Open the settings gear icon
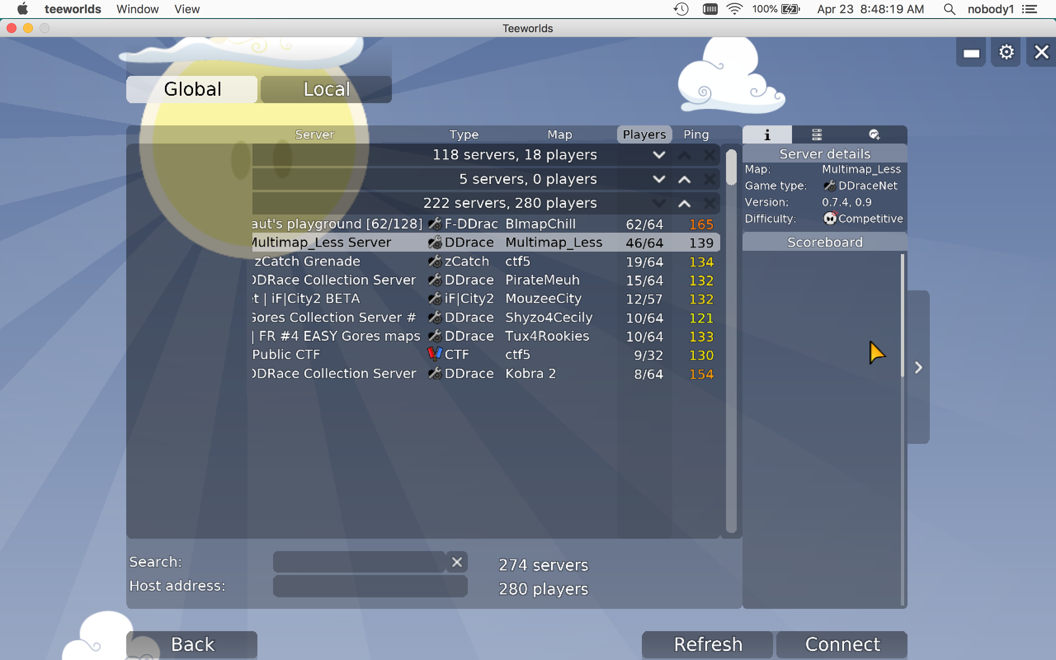Image resolution: width=1056 pixels, height=660 pixels. pos(1006,52)
